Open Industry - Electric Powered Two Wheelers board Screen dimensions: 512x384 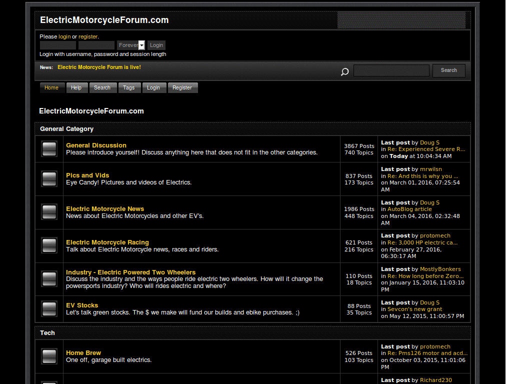pos(130,272)
